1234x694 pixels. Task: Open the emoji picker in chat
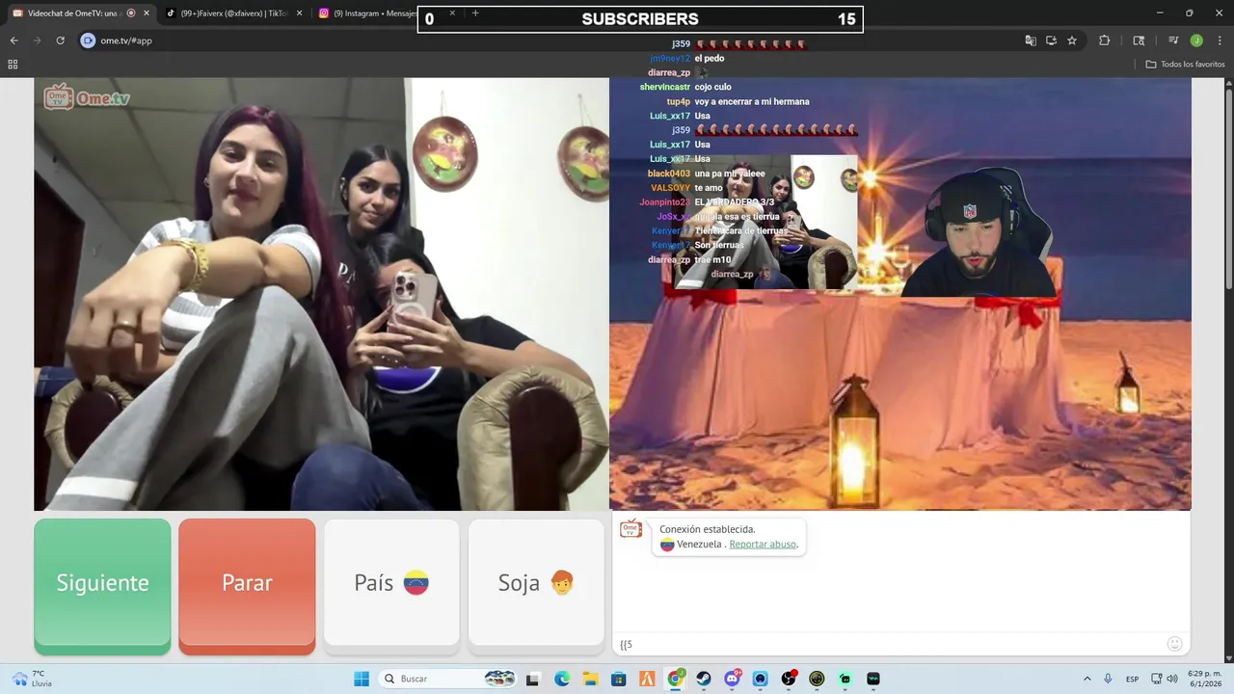[x=1174, y=644]
